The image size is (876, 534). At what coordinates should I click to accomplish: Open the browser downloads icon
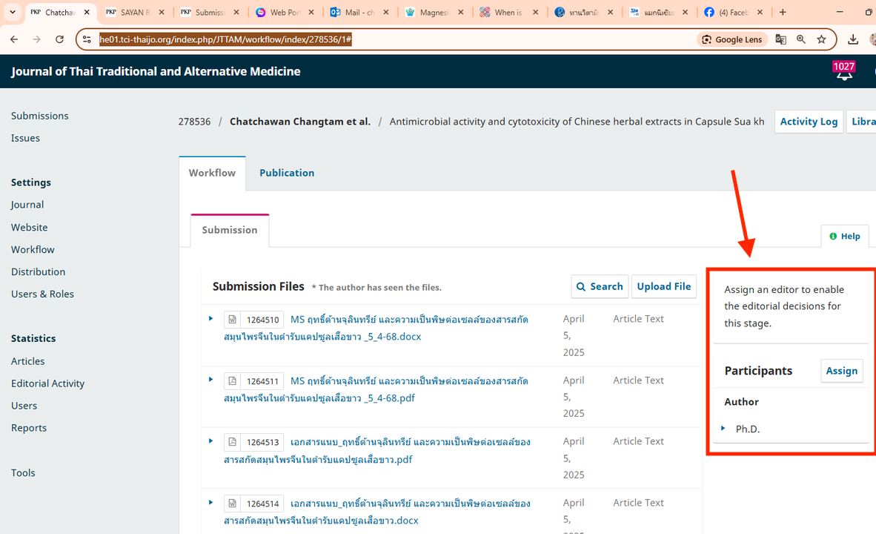(x=853, y=39)
